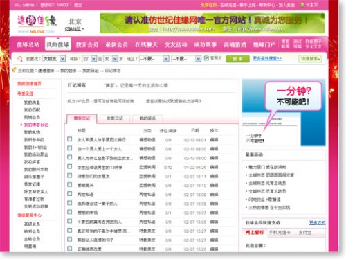
Task: Check the diary row dated 02-07 16:11
Action: (x=70, y=175)
